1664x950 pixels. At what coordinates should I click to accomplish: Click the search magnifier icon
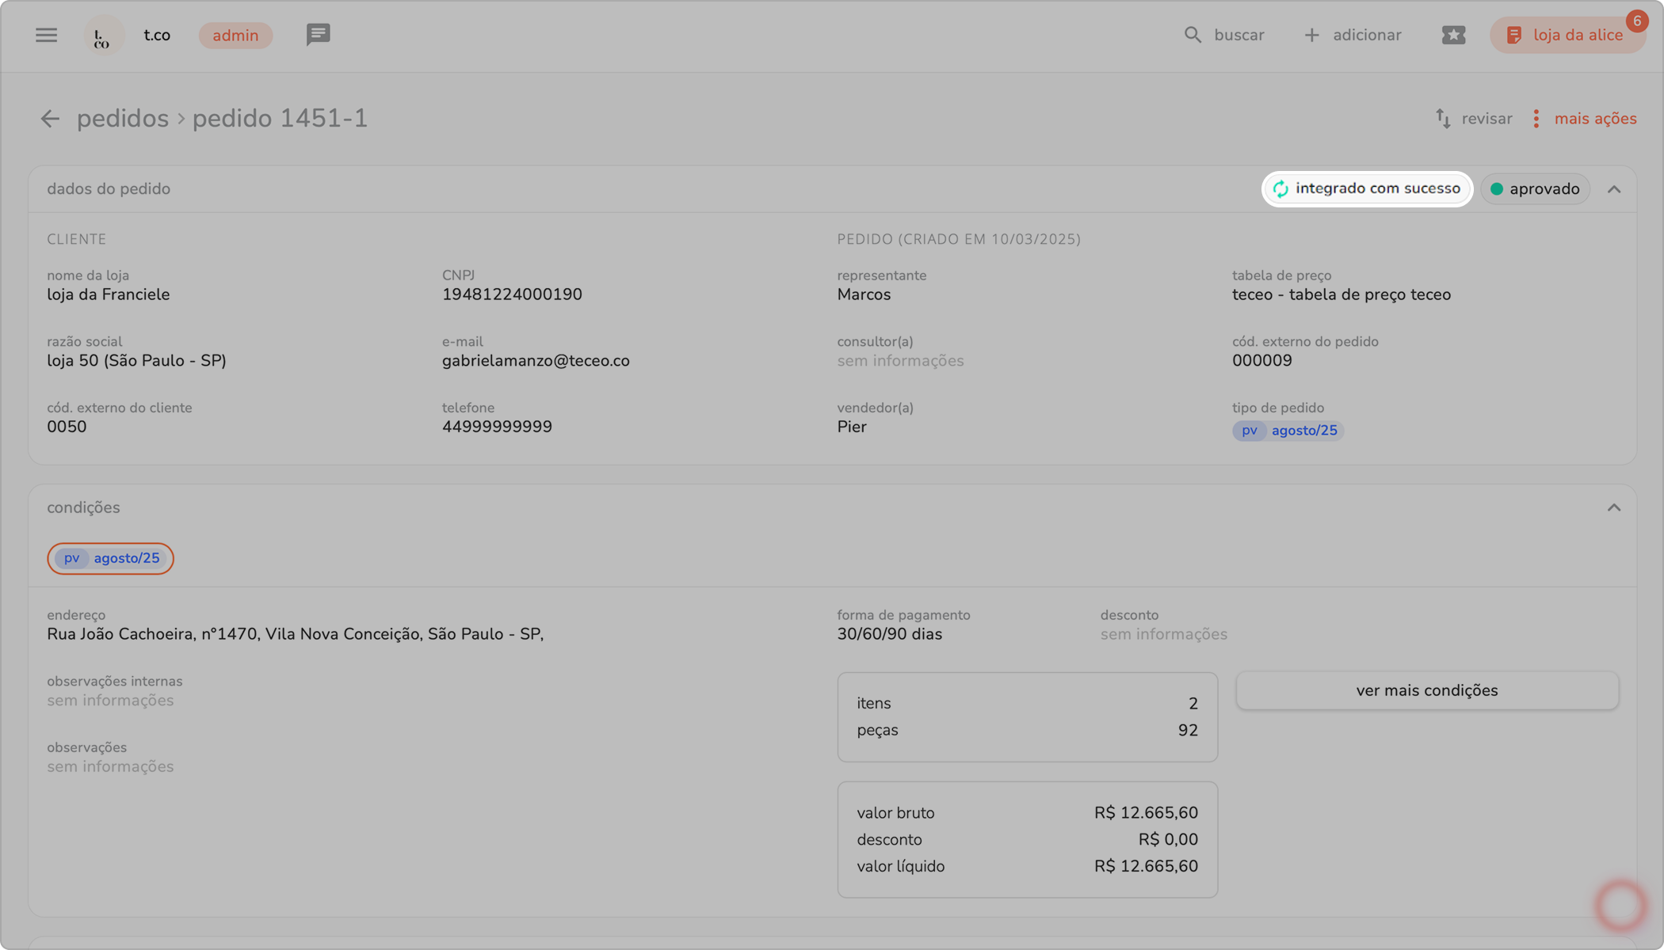pos(1193,35)
